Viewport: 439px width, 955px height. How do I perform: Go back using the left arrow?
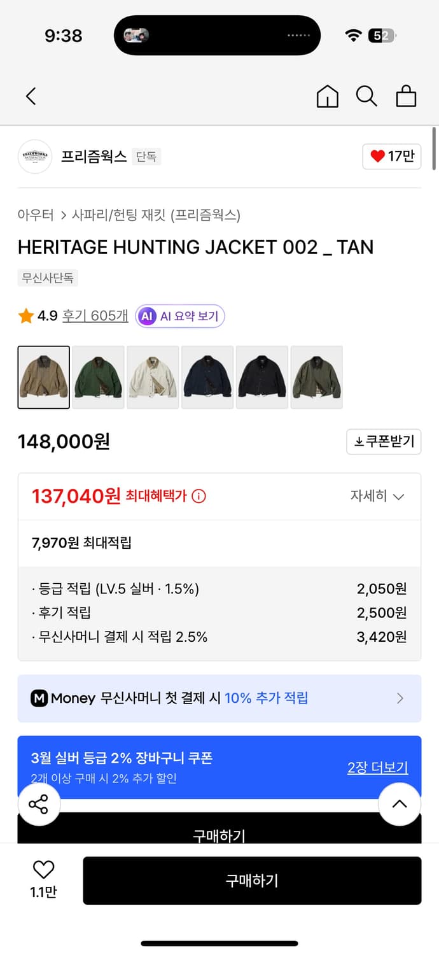(31, 96)
